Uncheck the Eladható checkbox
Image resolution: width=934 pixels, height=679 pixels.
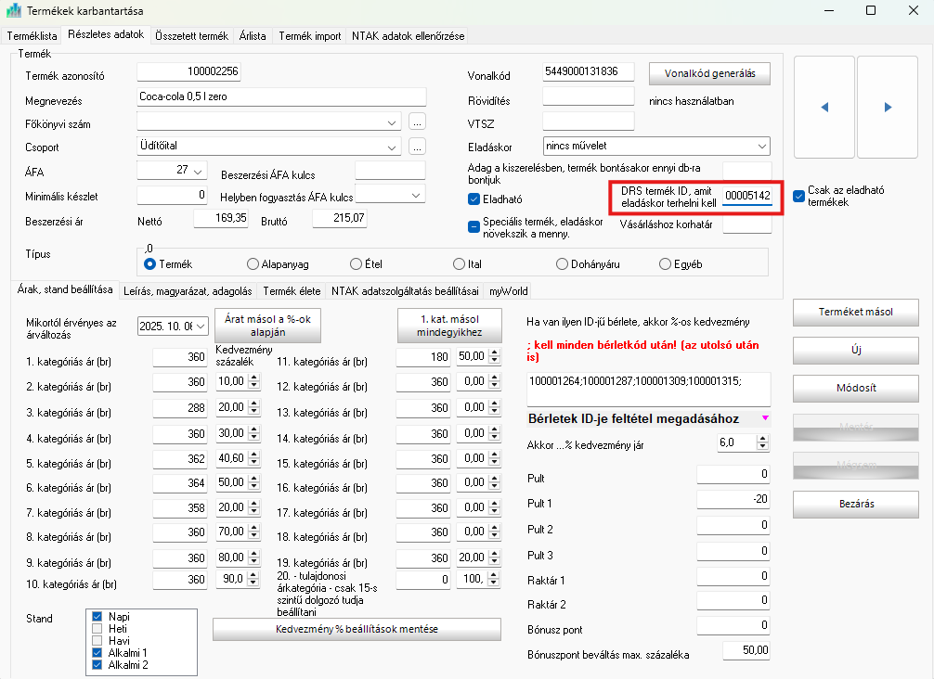473,199
